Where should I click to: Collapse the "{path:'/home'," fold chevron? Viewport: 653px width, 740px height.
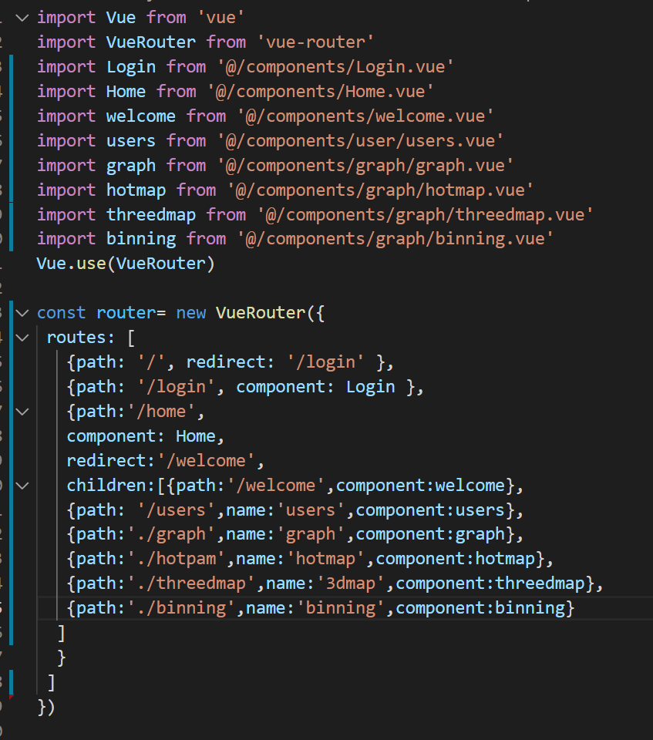(x=22, y=412)
